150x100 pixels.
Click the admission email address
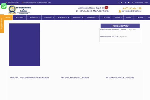coord(37,2)
